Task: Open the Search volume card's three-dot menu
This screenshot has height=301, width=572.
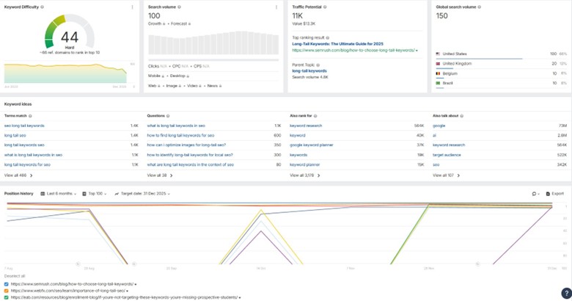Action: point(276,7)
